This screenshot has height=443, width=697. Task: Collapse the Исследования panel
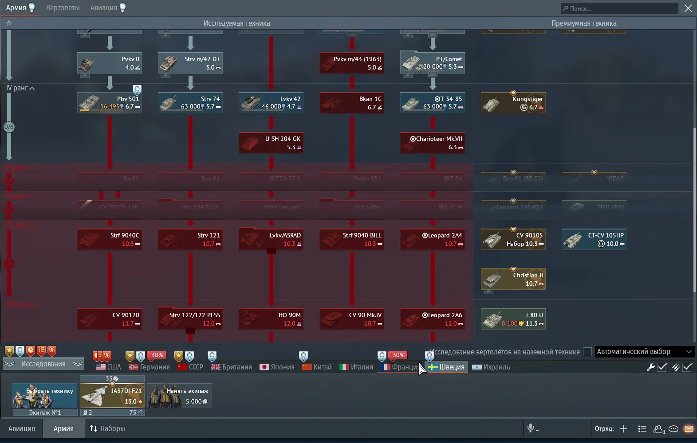(x=43, y=364)
